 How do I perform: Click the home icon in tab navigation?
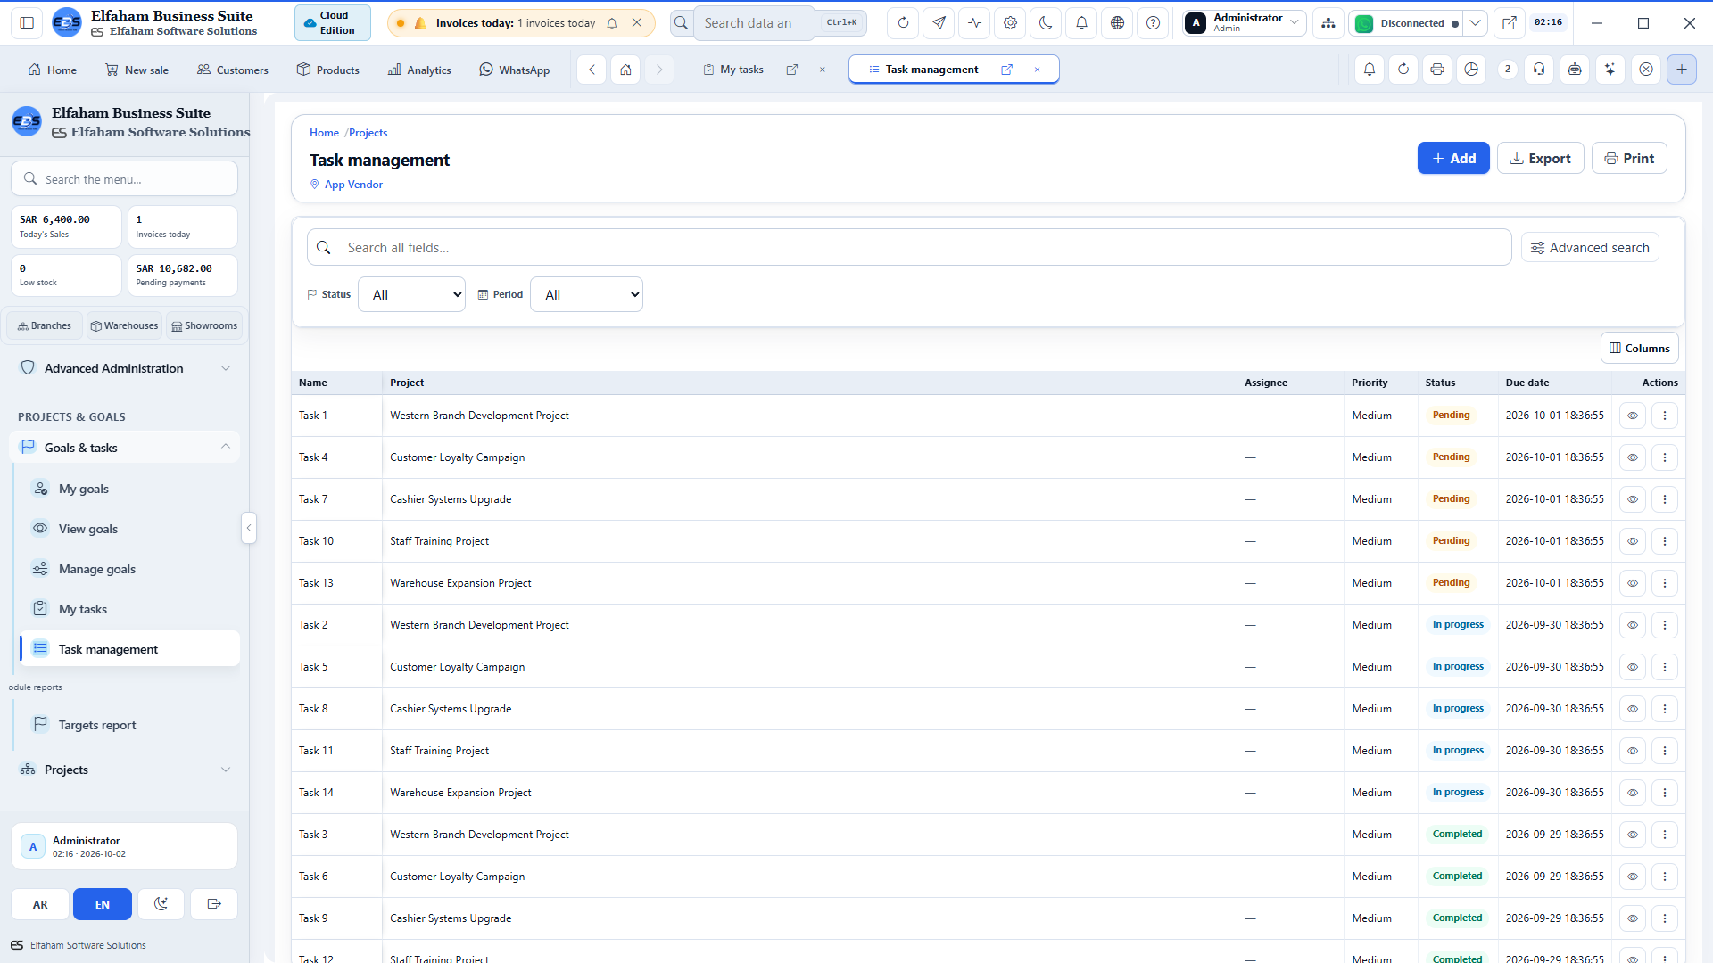click(625, 70)
